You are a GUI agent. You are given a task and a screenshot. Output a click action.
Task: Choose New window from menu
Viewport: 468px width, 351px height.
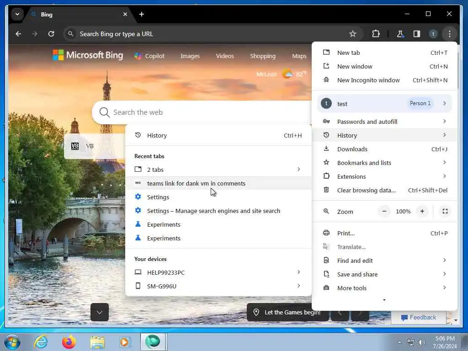point(384,67)
